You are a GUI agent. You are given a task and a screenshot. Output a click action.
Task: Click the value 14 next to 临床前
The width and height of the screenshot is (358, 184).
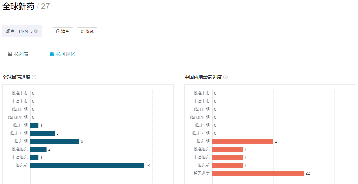click(148, 166)
